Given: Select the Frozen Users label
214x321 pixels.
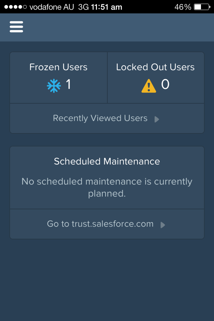Looking at the screenshot, I should tap(59, 67).
